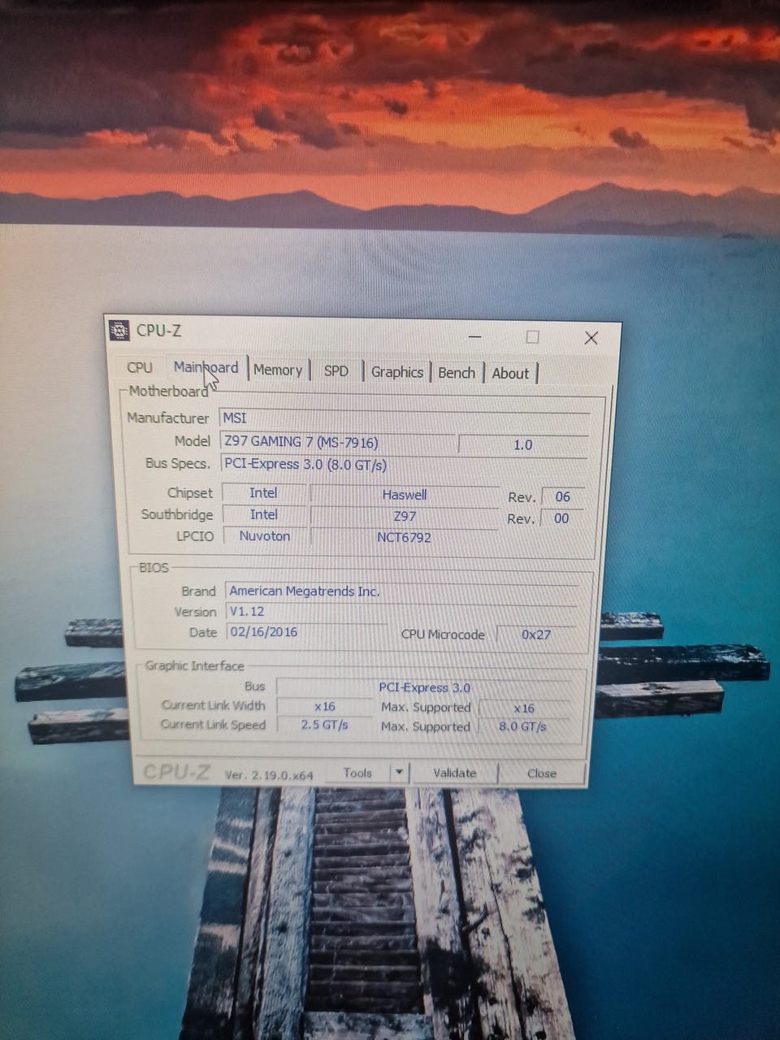Open the About tab
The image size is (780, 1040).
tap(509, 374)
